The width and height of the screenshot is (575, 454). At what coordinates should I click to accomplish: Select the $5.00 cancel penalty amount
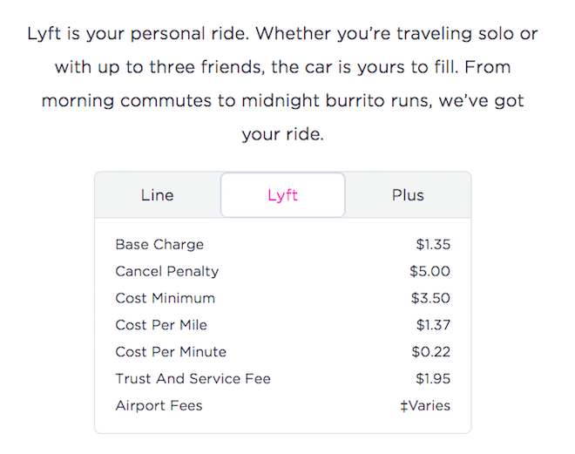coord(430,272)
